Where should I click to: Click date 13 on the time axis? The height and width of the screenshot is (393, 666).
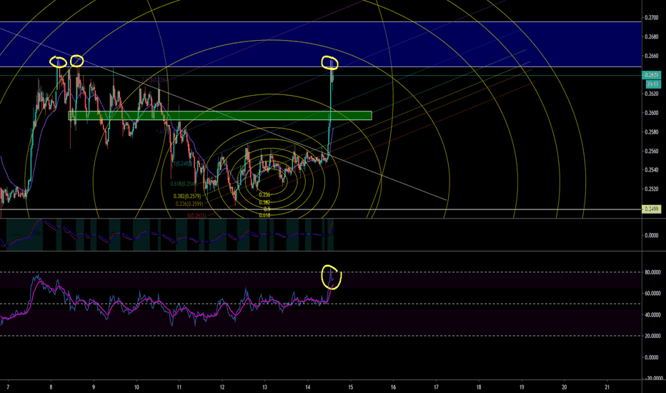click(x=264, y=387)
